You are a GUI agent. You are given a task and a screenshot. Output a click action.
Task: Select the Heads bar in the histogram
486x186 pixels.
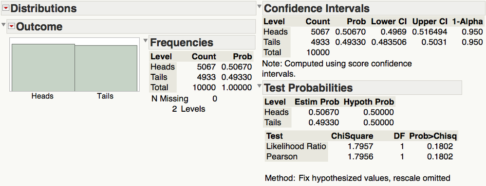pos(43,68)
